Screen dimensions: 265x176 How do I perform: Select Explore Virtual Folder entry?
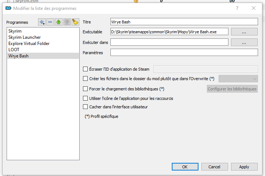click(x=43, y=44)
